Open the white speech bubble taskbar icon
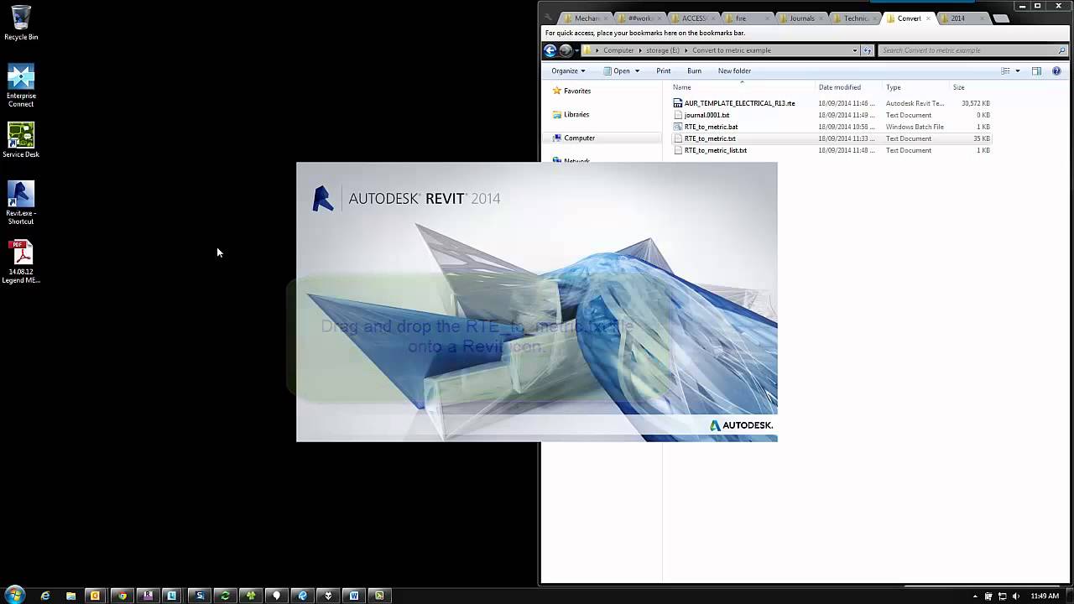1074x604 pixels. pos(276,596)
